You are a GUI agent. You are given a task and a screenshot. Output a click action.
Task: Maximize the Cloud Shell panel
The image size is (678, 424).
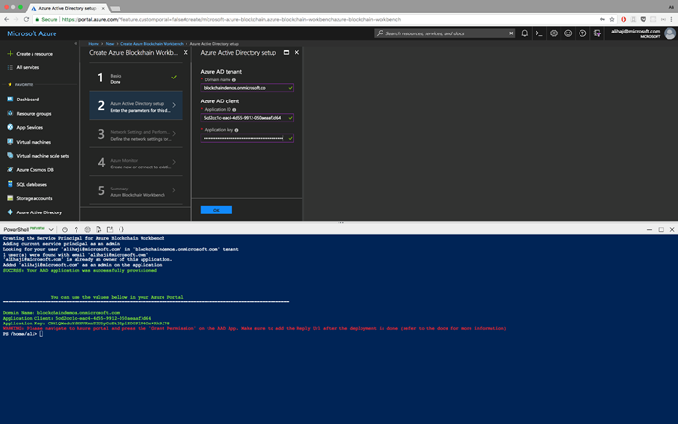(x=661, y=230)
